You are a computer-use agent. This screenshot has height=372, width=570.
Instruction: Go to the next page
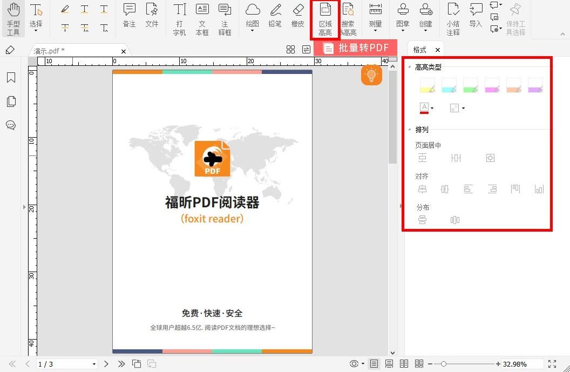click(x=106, y=364)
